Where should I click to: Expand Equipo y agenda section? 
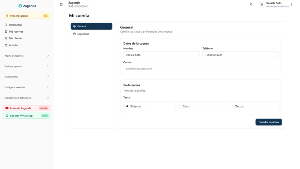click(x=27, y=66)
